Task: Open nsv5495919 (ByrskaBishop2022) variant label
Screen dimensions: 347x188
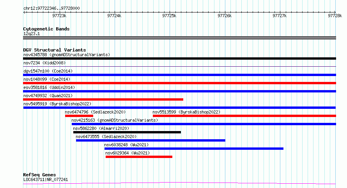Action: coord(57,104)
